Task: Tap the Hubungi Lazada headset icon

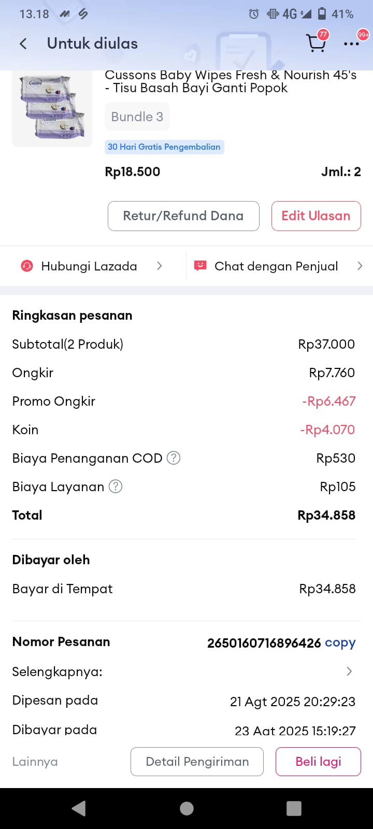Action: 27,266
